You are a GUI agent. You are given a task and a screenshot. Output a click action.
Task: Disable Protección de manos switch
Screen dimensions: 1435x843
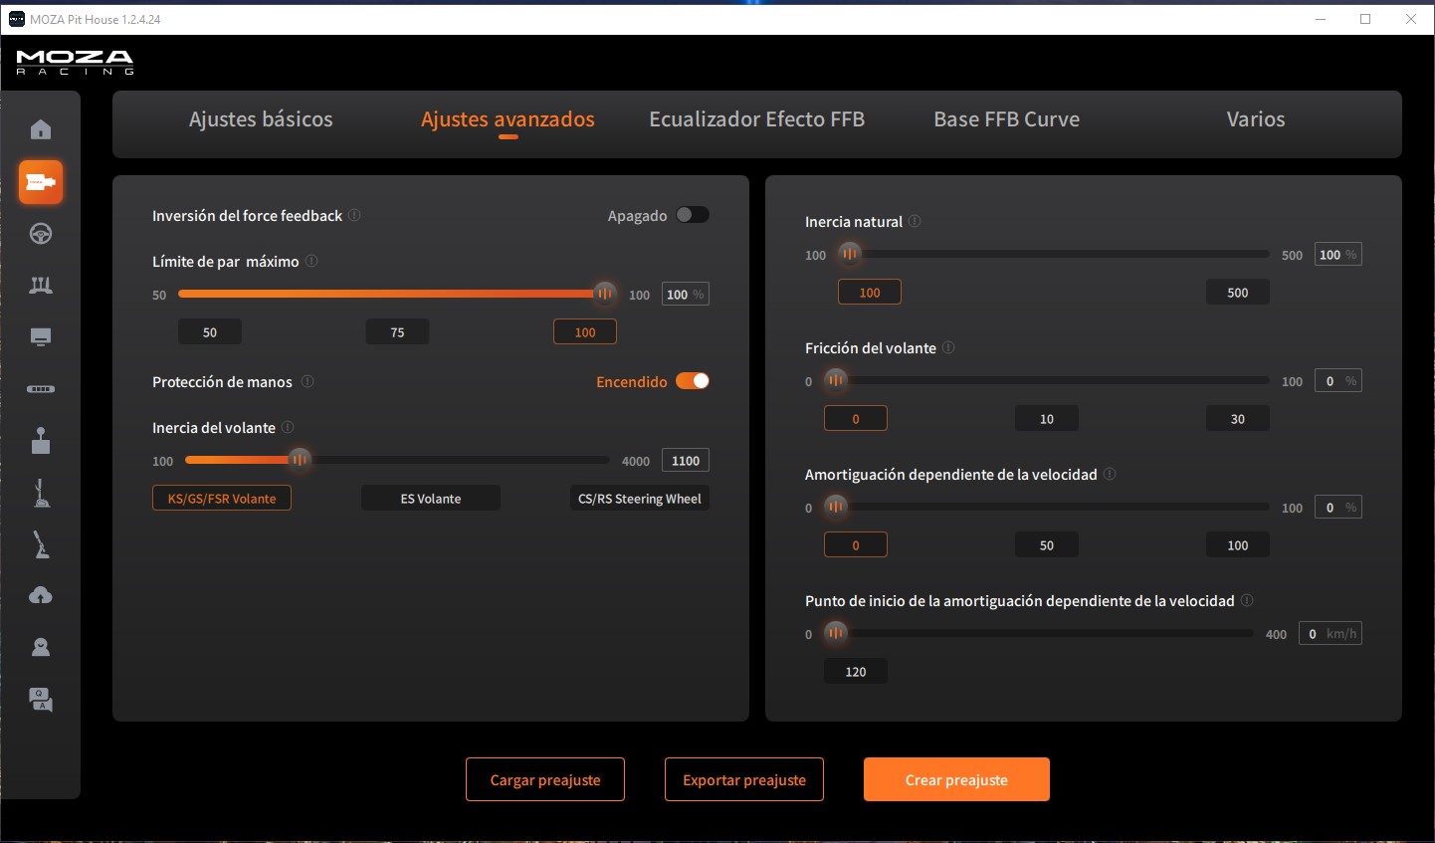(x=693, y=381)
